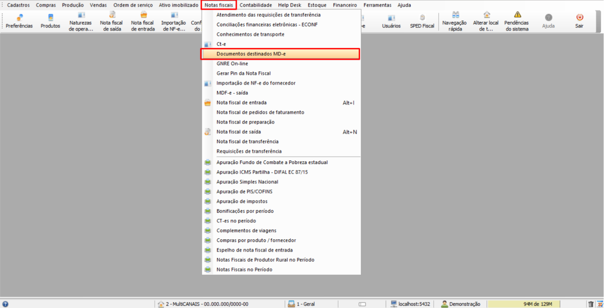Screen dimensions: 604x308
Task: Open the Preferências toolbar icon
Action: [x=19, y=18]
